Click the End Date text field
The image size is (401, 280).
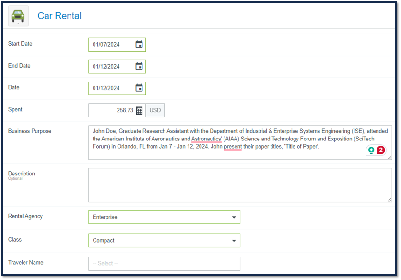[x=117, y=67]
